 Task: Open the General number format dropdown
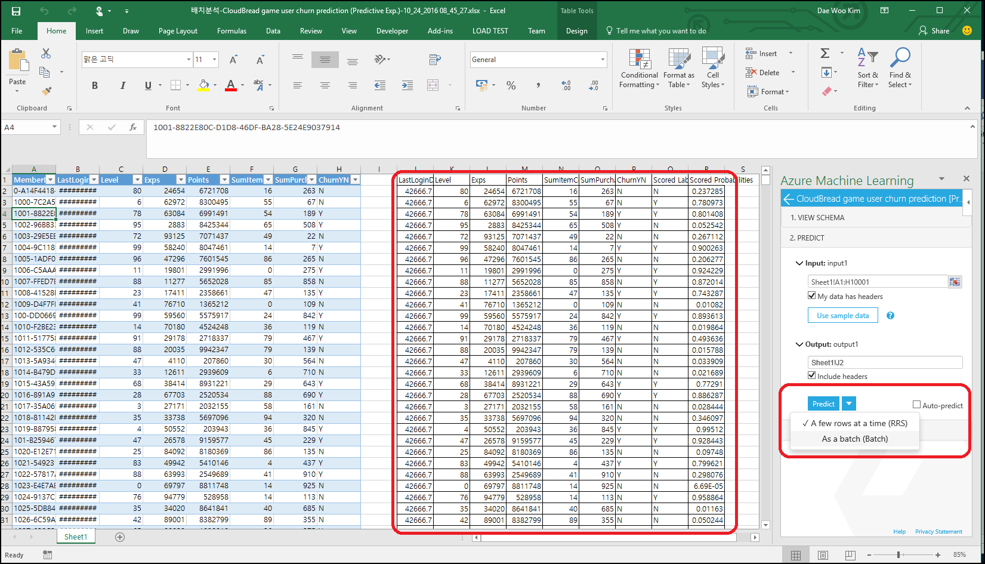(603, 60)
